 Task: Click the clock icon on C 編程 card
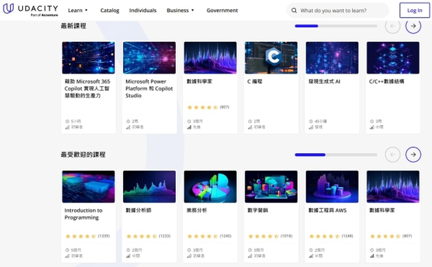coord(250,121)
